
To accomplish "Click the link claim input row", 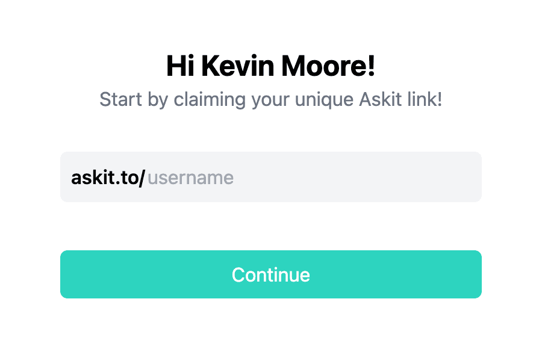I will tap(271, 177).
